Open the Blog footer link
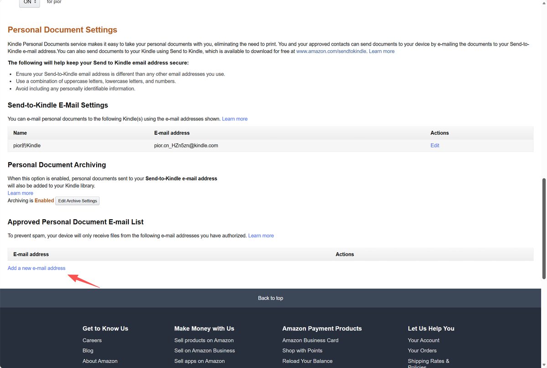 (88, 351)
